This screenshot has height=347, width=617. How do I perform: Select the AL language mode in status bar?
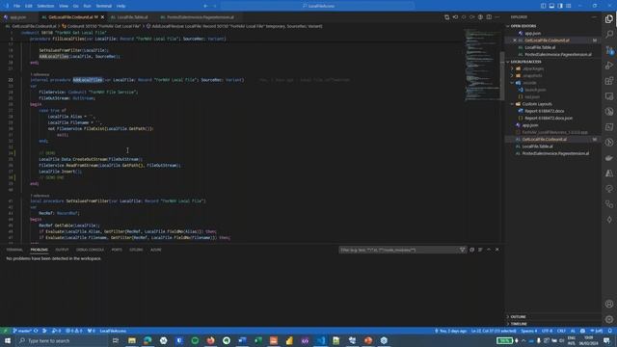pos(573,331)
